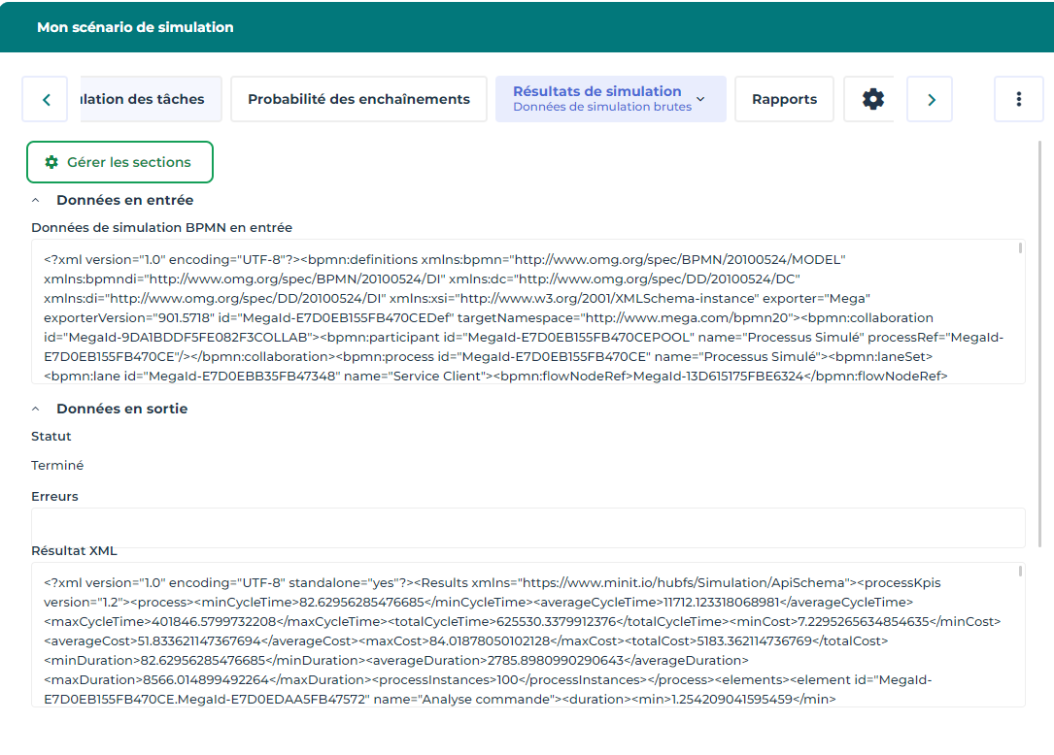Open the Rapports tab
The image size is (1054, 755).
784,99
